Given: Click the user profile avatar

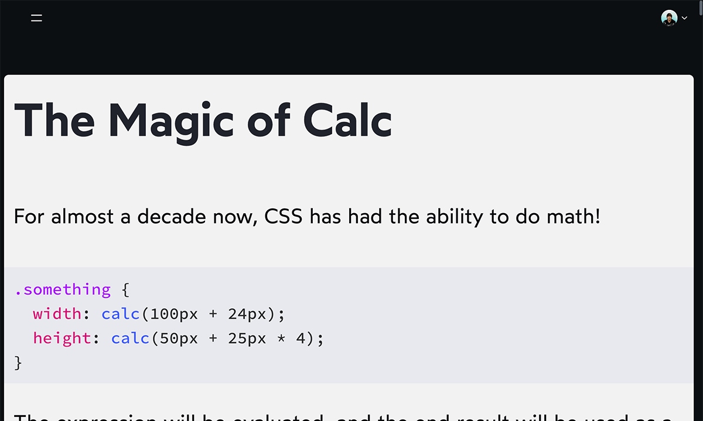Looking at the screenshot, I should click(669, 18).
